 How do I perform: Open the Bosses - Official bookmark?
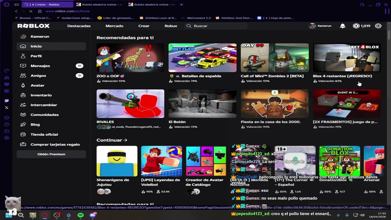point(33,18)
